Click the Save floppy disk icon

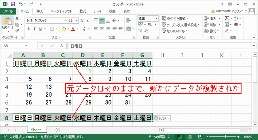tap(13, 4)
